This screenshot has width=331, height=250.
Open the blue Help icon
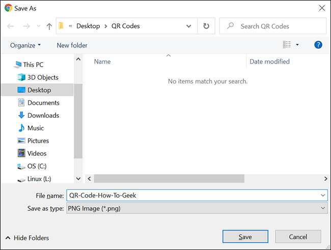pos(318,45)
